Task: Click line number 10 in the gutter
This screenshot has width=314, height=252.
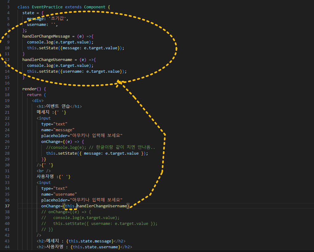Action: (7, 48)
